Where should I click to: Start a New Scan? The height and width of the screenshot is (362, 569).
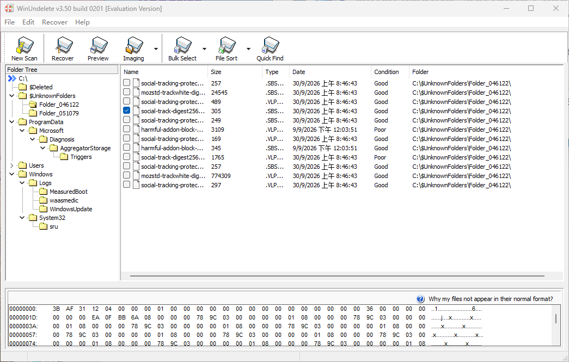pos(25,48)
